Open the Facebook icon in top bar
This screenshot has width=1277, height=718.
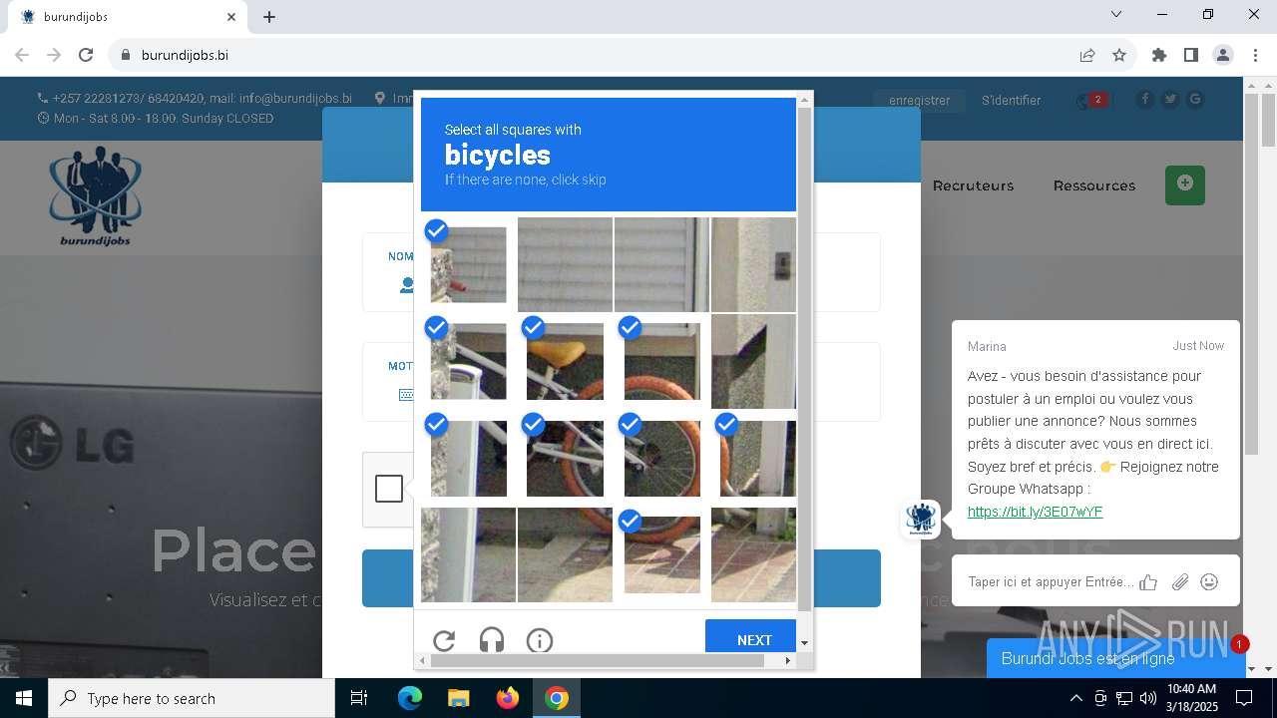(1144, 99)
